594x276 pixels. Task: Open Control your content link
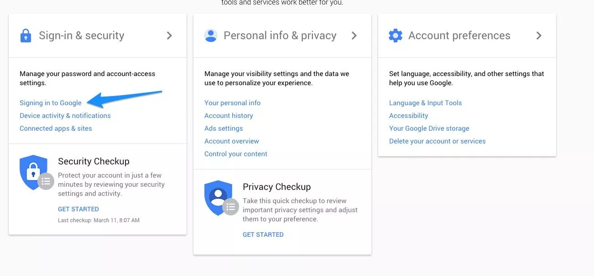(x=236, y=154)
